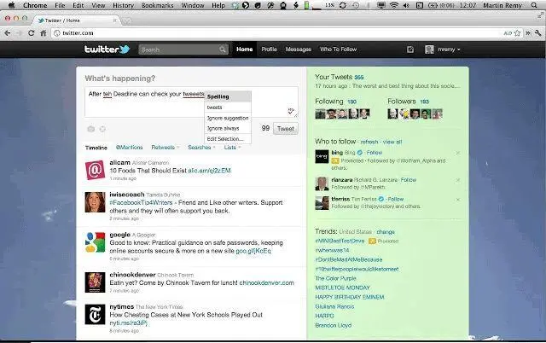The height and width of the screenshot is (343, 546).
Task: Expand the Retweets tab dropdown
Action: pyautogui.click(x=178, y=148)
